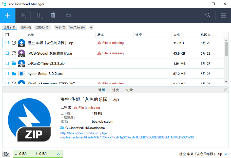
Task: Select file name [VCB-Studio] 灰色的迷宫.rar
Action: (x=50, y=53)
